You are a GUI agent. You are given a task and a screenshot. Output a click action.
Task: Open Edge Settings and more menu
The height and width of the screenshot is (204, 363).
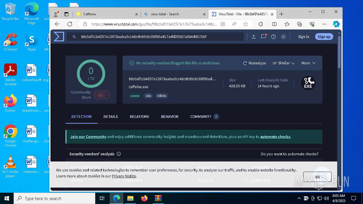(x=324, y=24)
